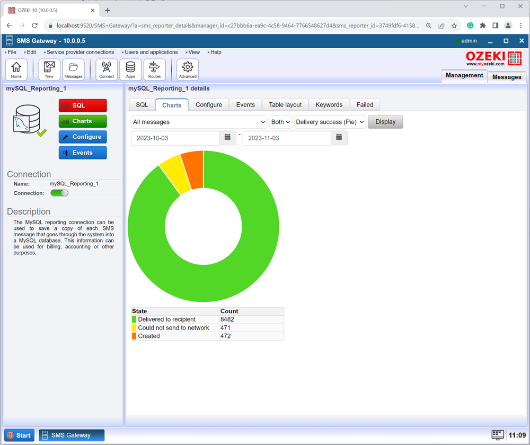Open the browser profile avatar
This screenshot has width=530, height=445.
click(x=508, y=25)
